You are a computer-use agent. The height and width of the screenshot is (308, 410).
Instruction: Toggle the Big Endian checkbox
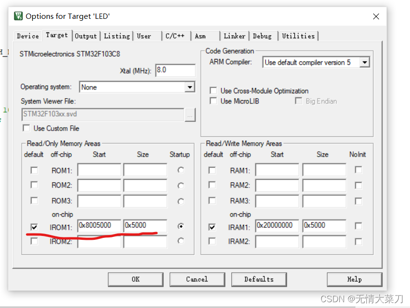pyautogui.click(x=298, y=101)
